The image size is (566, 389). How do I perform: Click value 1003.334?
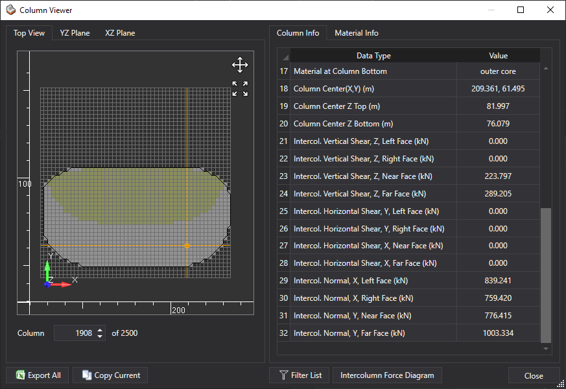498,333
